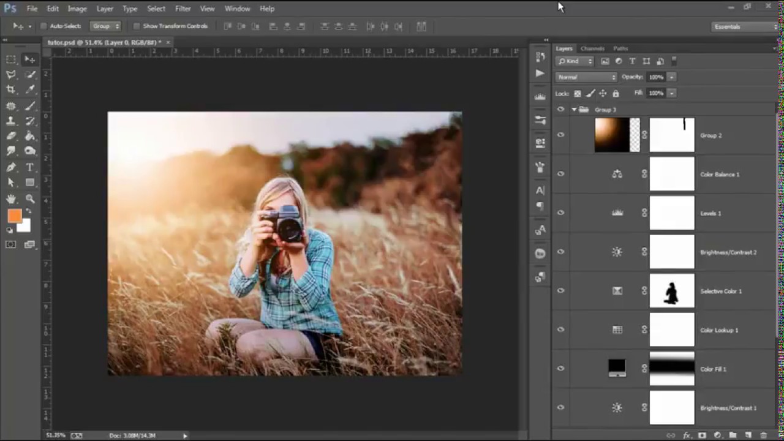This screenshot has width=784, height=441.
Task: Select the Horizontal Type tool
Action: click(x=29, y=167)
